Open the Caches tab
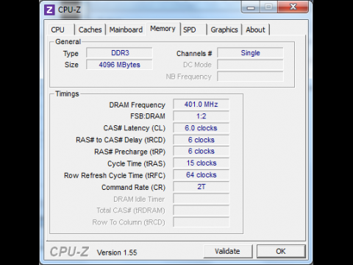 click(90, 29)
